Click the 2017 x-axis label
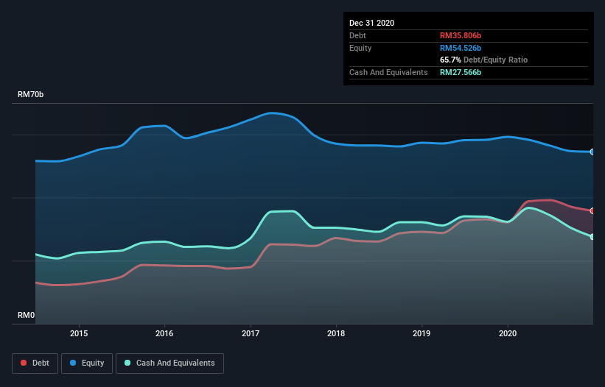Image resolution: width=605 pixels, height=387 pixels. click(251, 333)
